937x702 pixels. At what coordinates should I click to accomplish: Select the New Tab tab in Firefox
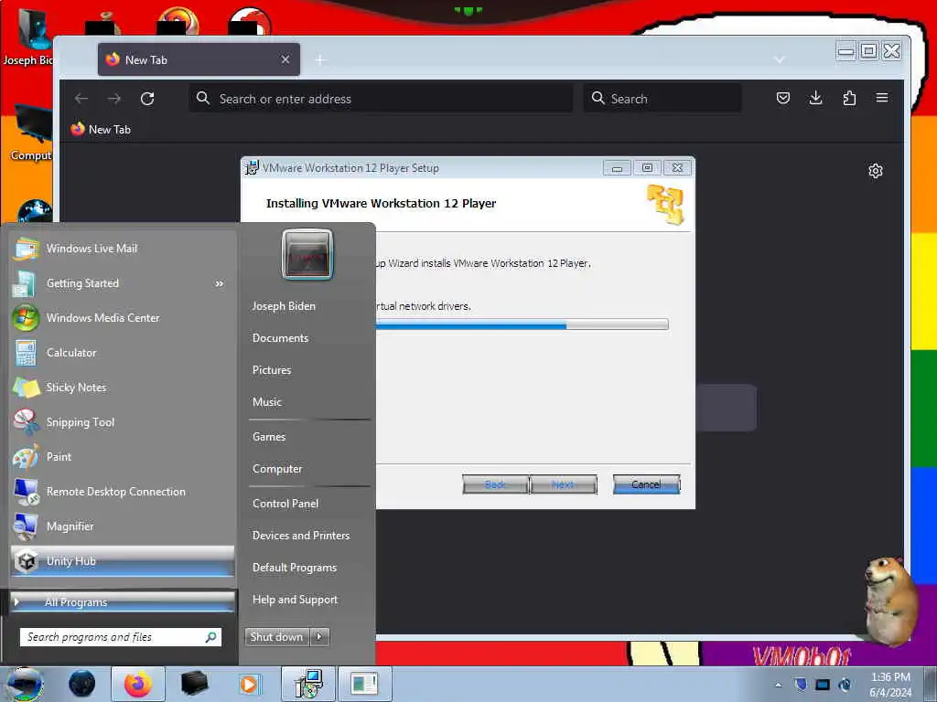pyautogui.click(x=199, y=59)
